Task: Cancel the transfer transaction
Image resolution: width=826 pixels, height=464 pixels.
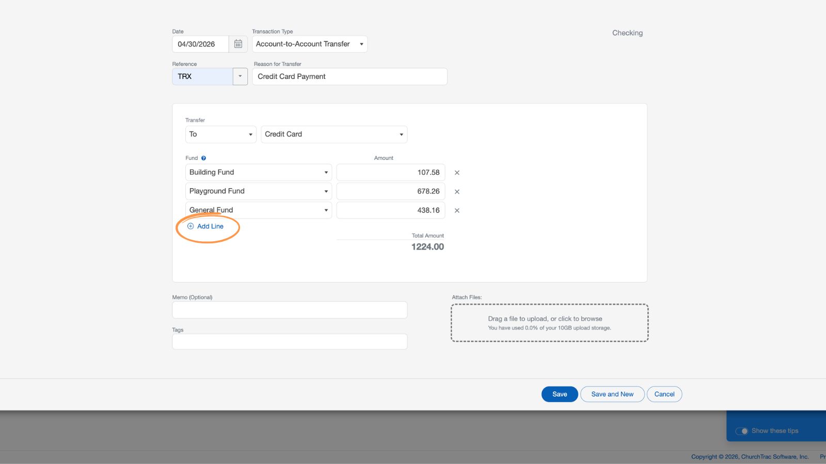Action: (x=664, y=394)
